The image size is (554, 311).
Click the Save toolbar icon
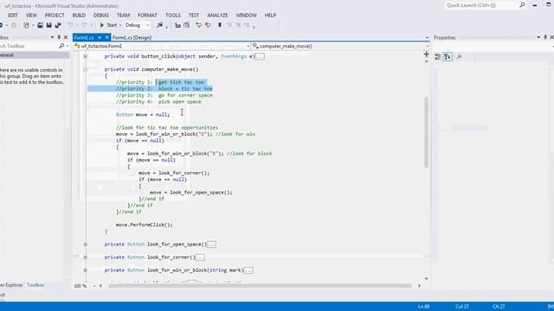click(49, 25)
